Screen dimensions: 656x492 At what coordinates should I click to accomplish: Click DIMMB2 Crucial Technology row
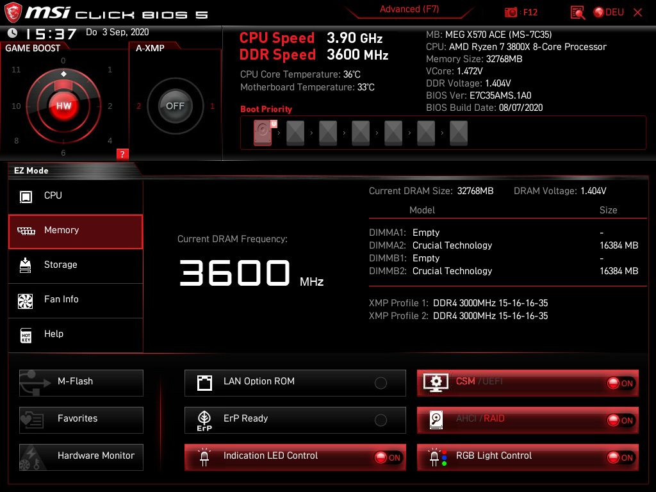504,271
